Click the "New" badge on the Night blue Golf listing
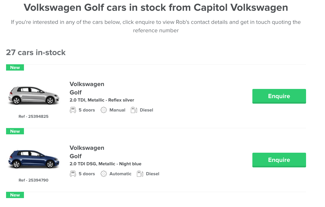This screenshot has height=207, width=325. point(15,131)
